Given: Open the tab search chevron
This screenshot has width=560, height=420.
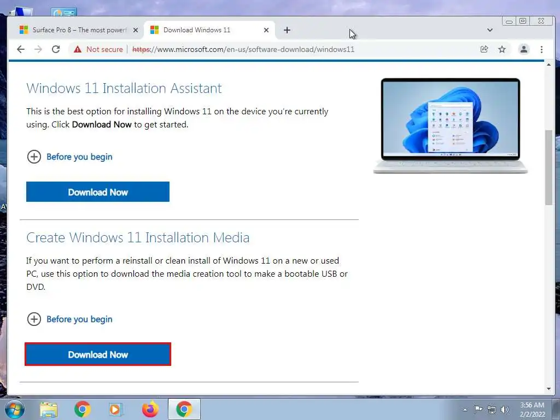Looking at the screenshot, I should (489, 30).
